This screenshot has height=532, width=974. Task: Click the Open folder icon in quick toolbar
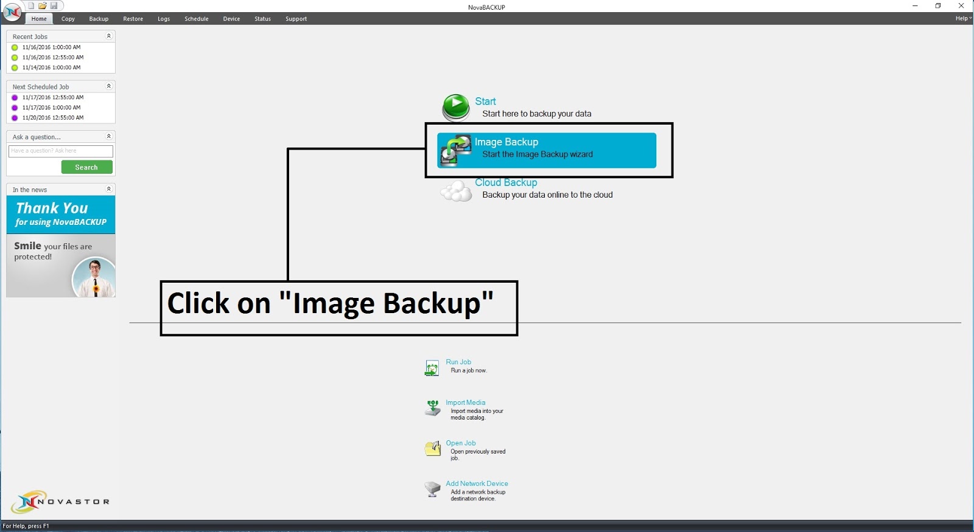click(x=43, y=5)
